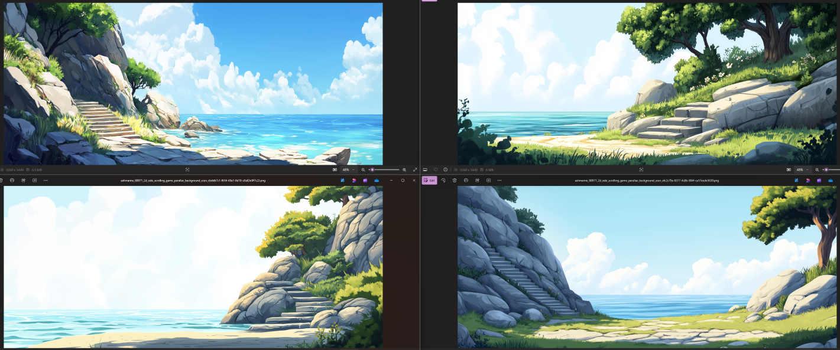Enter fullscreen using the diagonal arrows icon
This screenshot has width=840, height=350.
coord(415,169)
